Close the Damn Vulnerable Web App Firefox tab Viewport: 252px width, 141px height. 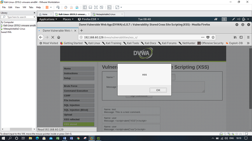click(75, 31)
